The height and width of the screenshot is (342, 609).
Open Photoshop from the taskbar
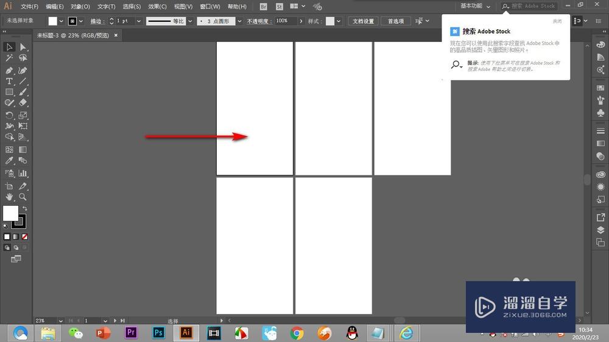click(x=158, y=333)
